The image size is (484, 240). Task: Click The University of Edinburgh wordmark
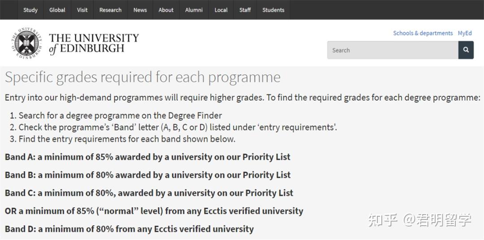(x=94, y=43)
